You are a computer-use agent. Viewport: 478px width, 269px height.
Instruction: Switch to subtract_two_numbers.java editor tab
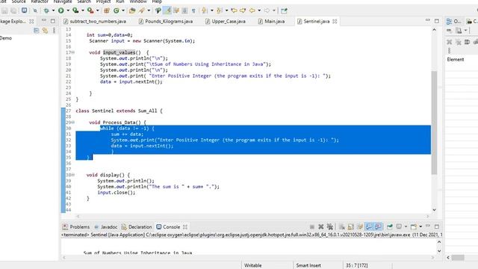tap(95, 22)
